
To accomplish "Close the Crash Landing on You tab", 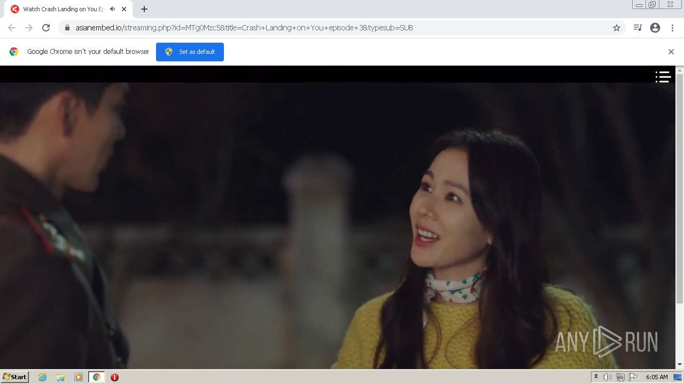I will click(124, 9).
